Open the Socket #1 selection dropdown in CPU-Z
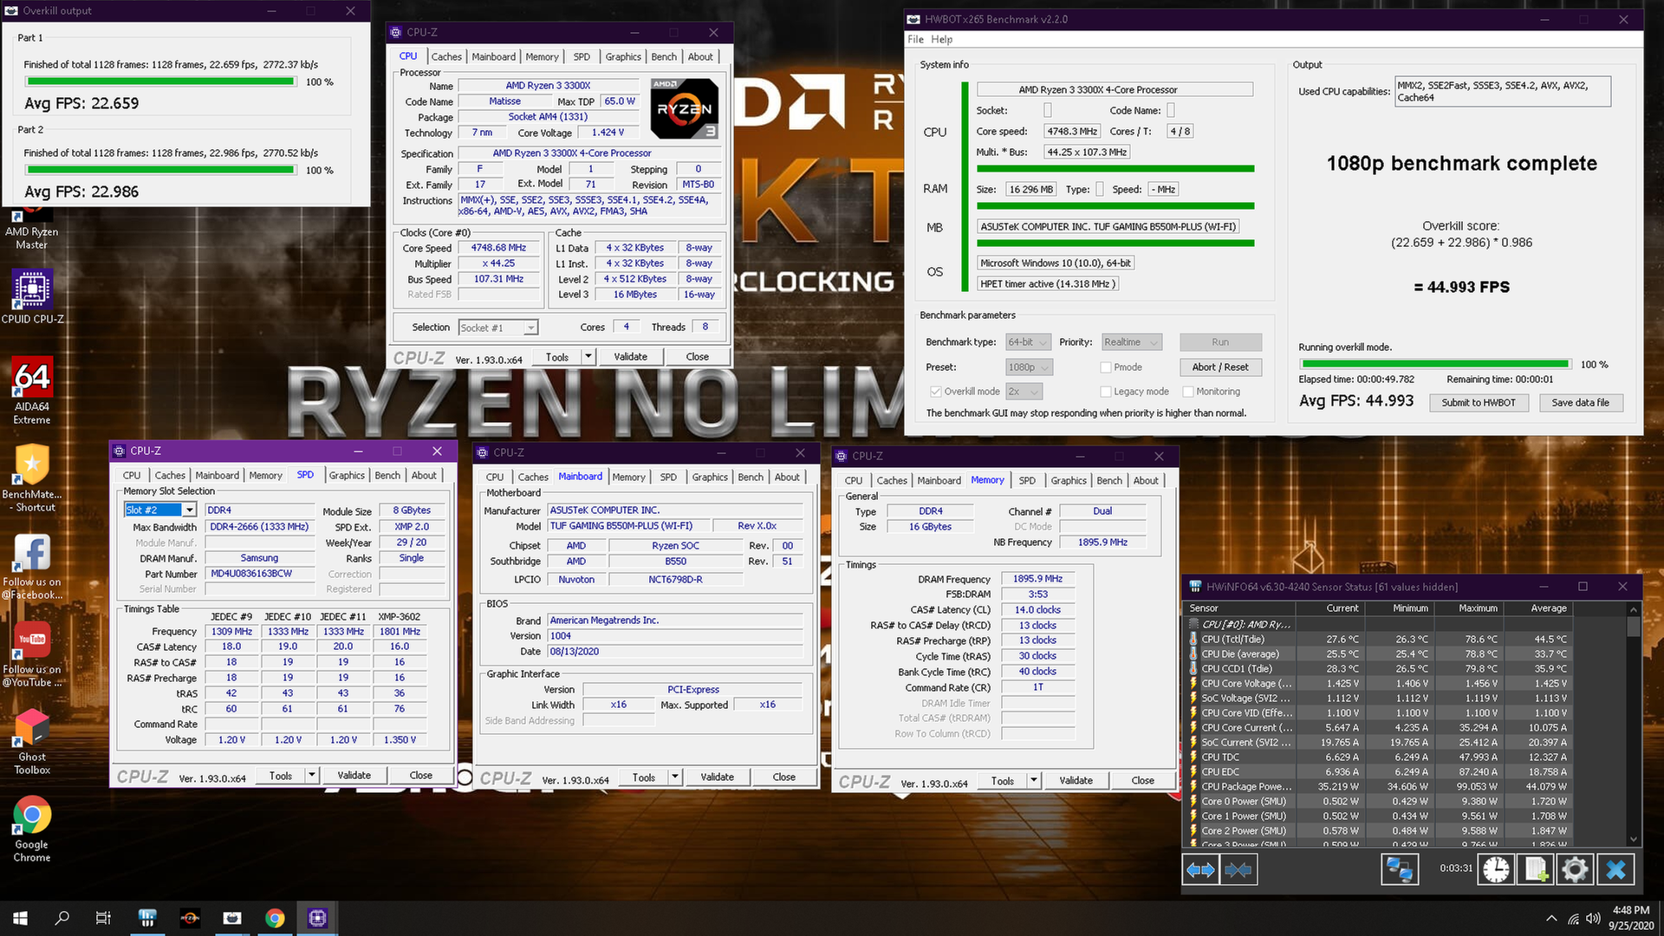The height and width of the screenshot is (936, 1664). click(498, 328)
